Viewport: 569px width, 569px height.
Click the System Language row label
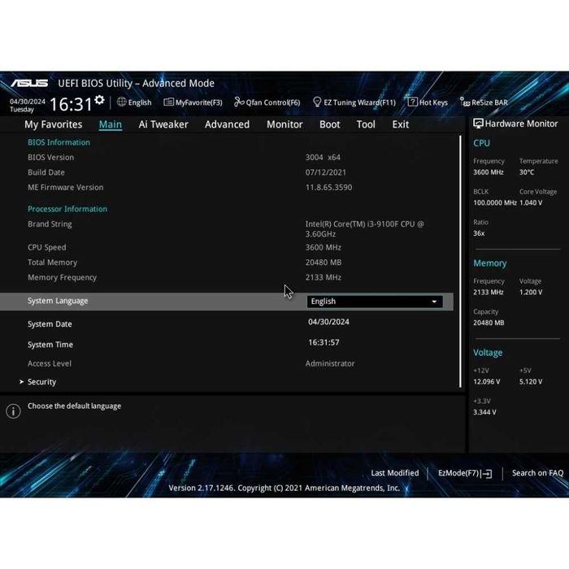click(x=58, y=301)
